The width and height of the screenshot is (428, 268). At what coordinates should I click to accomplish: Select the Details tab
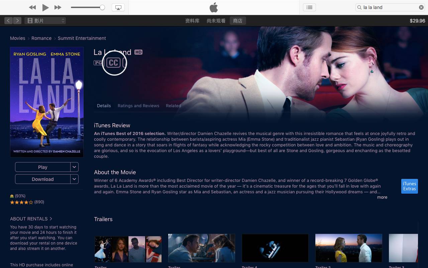(104, 106)
